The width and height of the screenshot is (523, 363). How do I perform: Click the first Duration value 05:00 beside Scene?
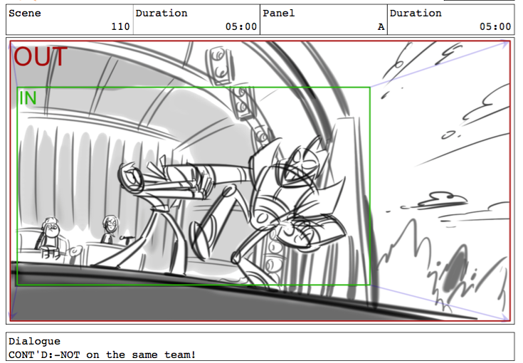point(241,26)
